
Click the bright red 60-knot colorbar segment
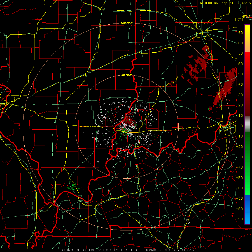[247, 64]
